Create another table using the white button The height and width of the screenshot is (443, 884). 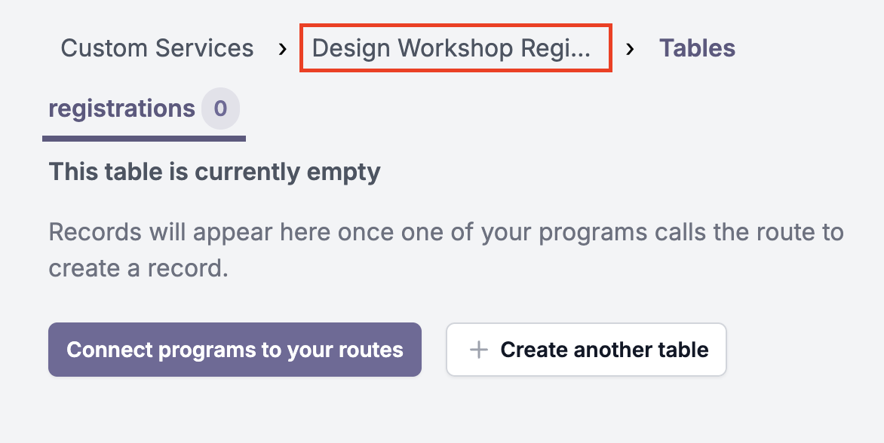pos(586,350)
